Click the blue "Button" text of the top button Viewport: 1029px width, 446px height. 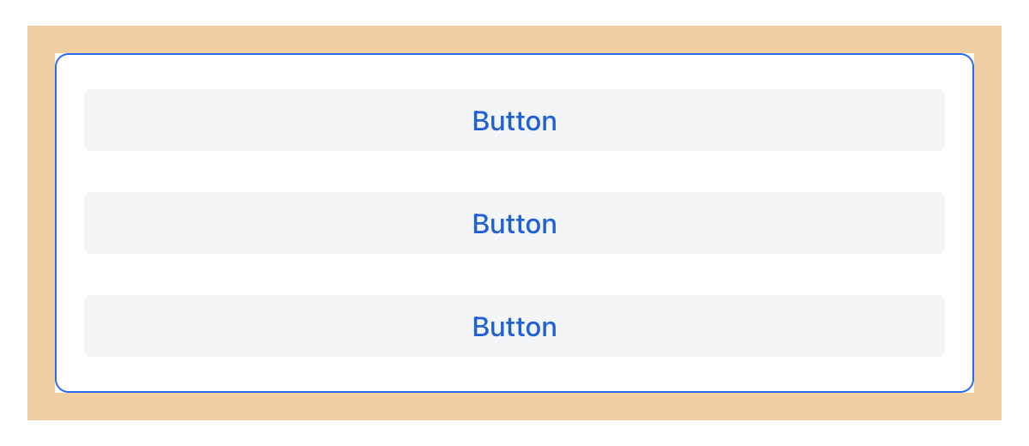click(x=514, y=121)
